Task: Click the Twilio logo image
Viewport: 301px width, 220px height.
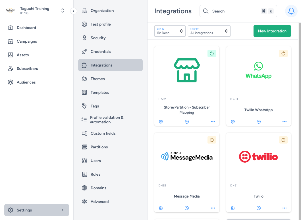Action: 258,157
